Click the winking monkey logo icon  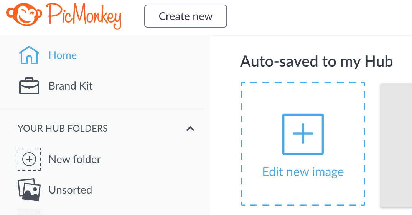(x=24, y=15)
